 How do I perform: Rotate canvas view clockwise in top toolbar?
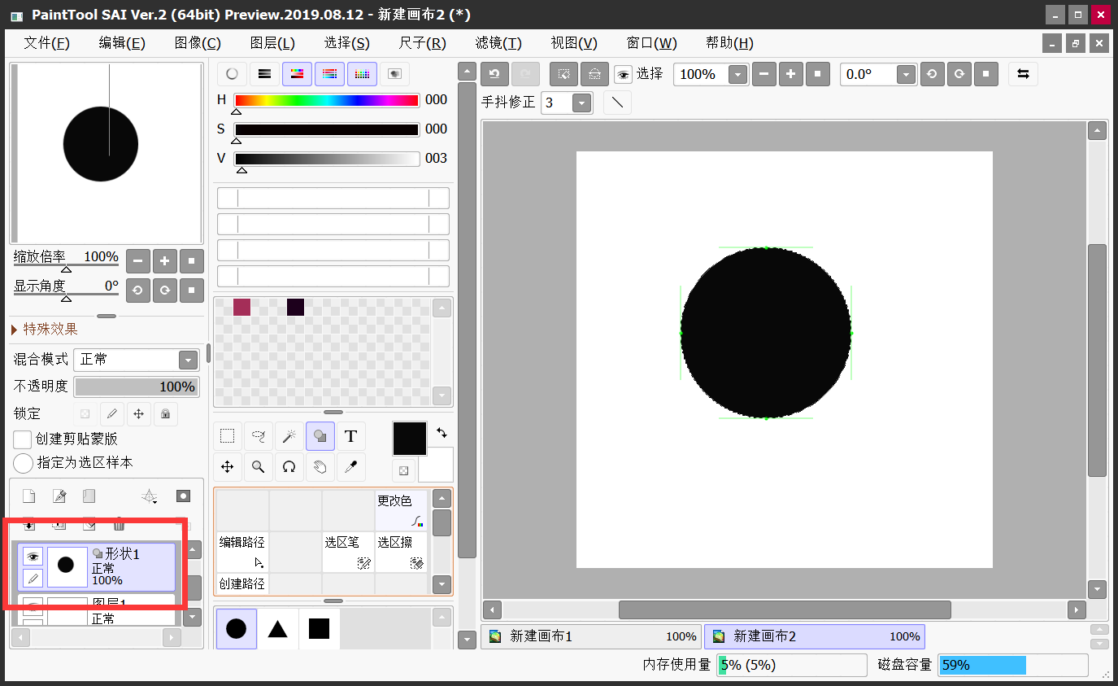coord(959,74)
